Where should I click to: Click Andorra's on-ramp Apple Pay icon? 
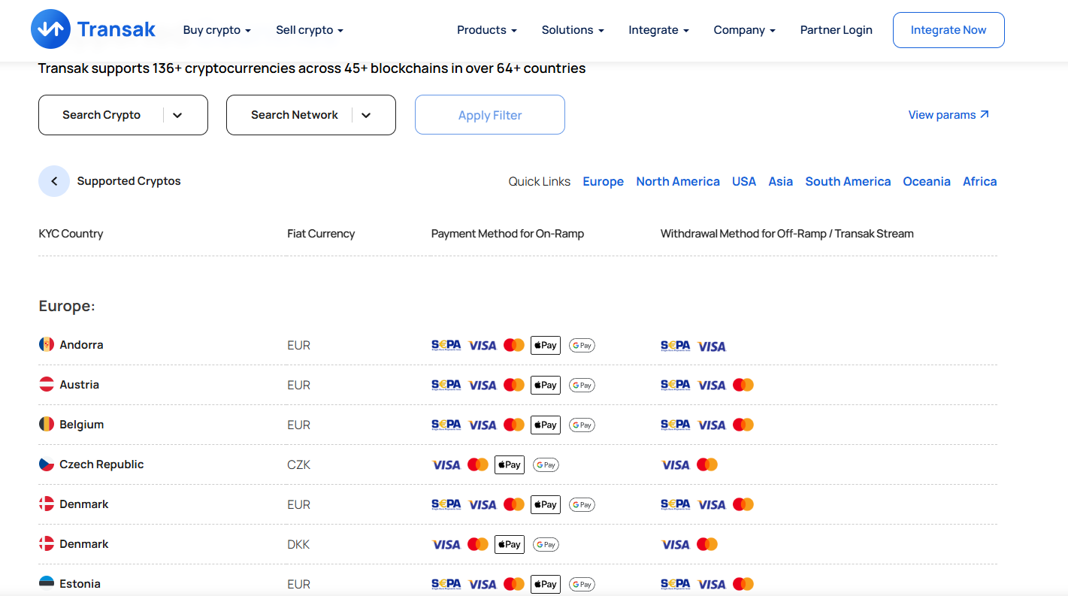point(546,345)
